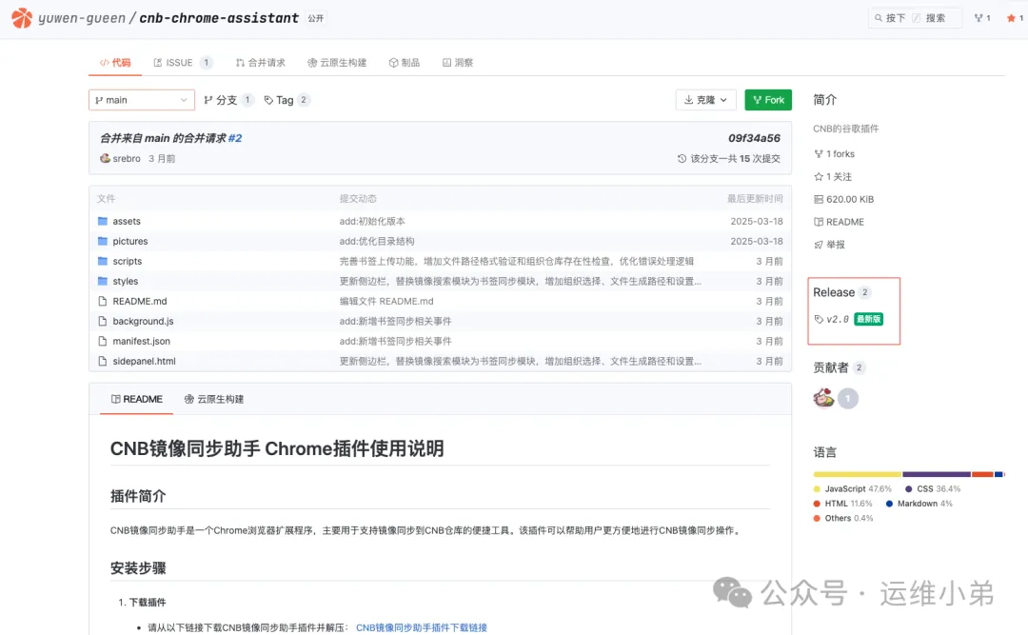The width and height of the screenshot is (1028, 635).
Task: Open the manifest.json file
Action: point(141,341)
